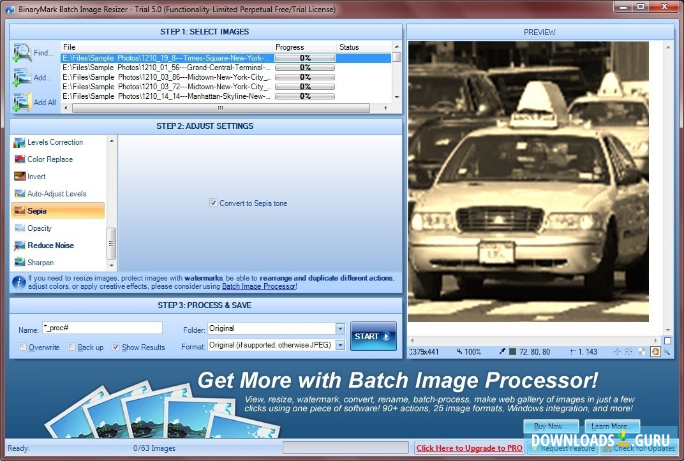
Task: Click the Find images icon
Action: (x=22, y=53)
